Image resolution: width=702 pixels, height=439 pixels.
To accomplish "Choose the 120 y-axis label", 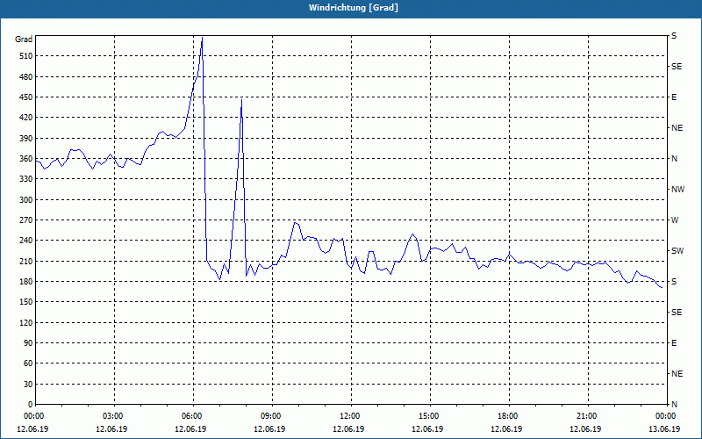I will tap(25, 322).
